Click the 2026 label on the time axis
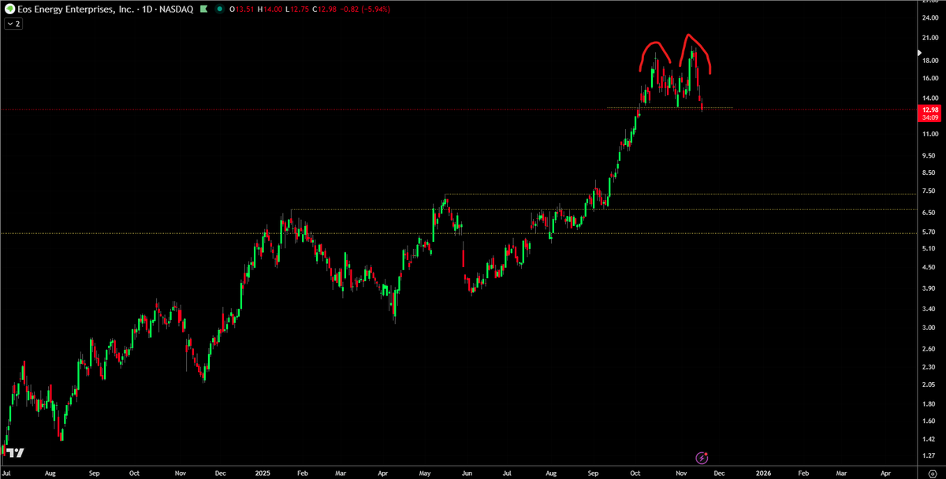Image resolution: width=946 pixels, height=479 pixels. [763, 474]
